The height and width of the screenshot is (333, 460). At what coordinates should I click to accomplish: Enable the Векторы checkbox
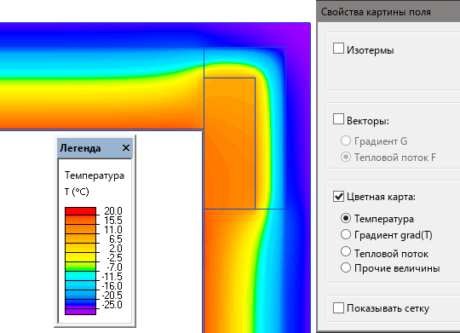(338, 119)
